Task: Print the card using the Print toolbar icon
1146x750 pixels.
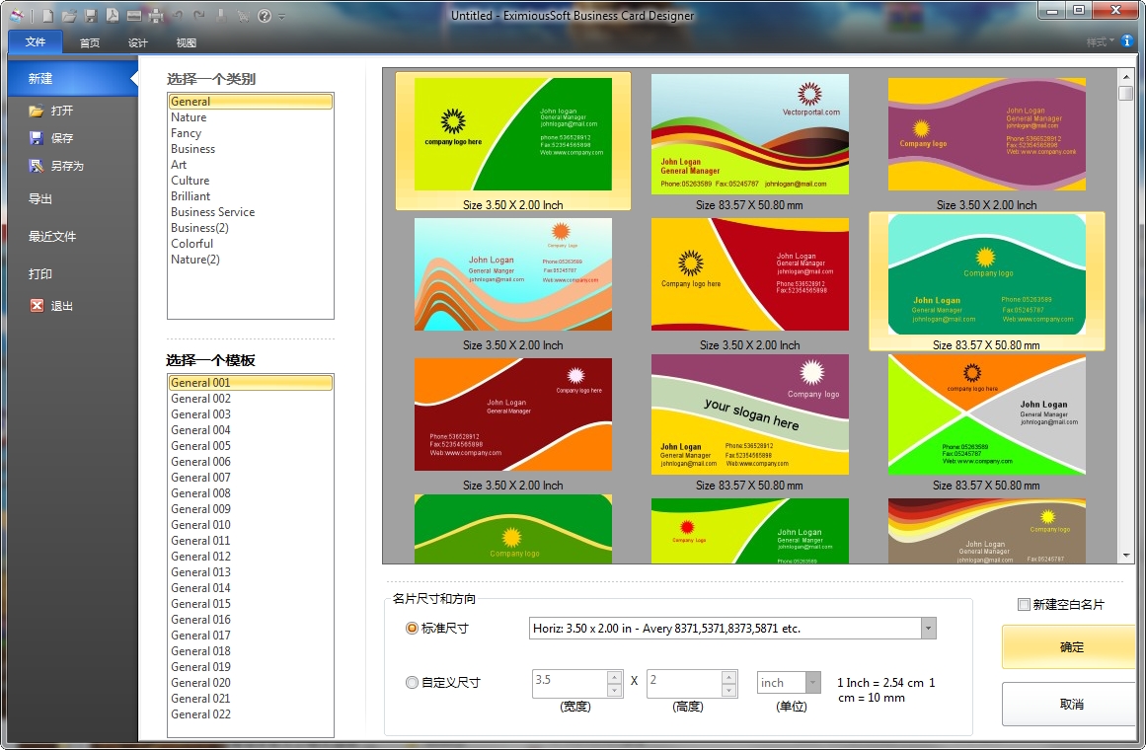Action: (x=155, y=15)
